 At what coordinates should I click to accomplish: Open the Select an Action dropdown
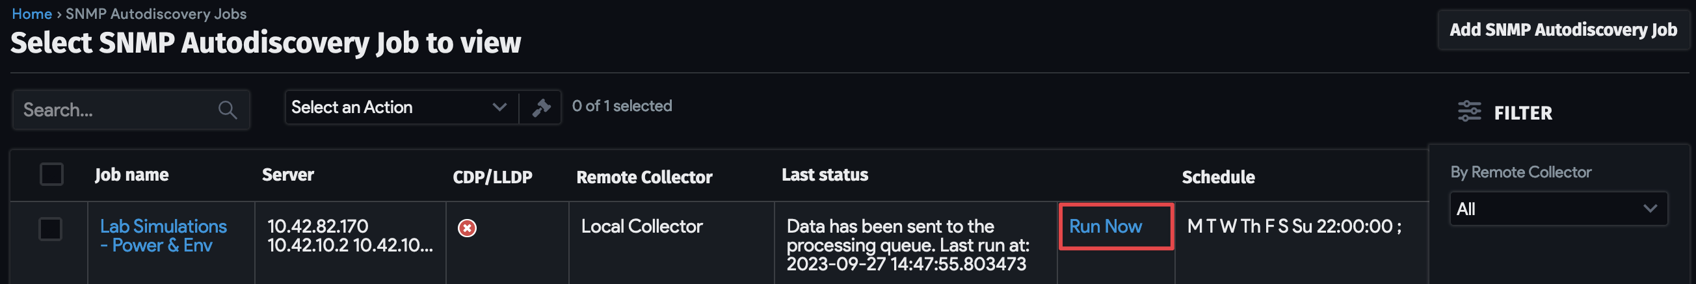(401, 107)
